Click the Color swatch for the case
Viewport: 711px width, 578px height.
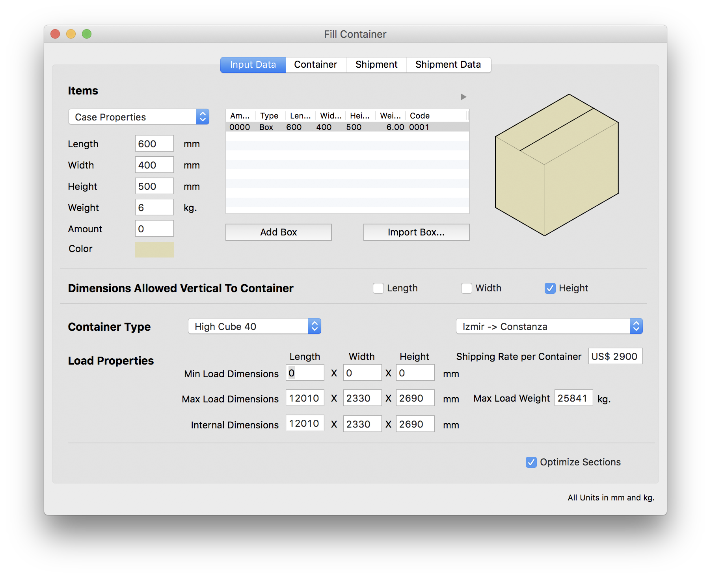(x=154, y=249)
